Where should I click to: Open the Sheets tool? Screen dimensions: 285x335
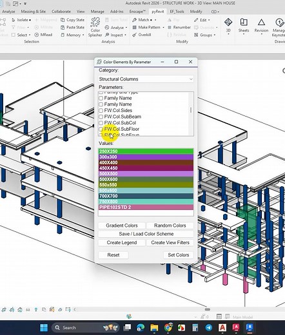click(x=244, y=26)
